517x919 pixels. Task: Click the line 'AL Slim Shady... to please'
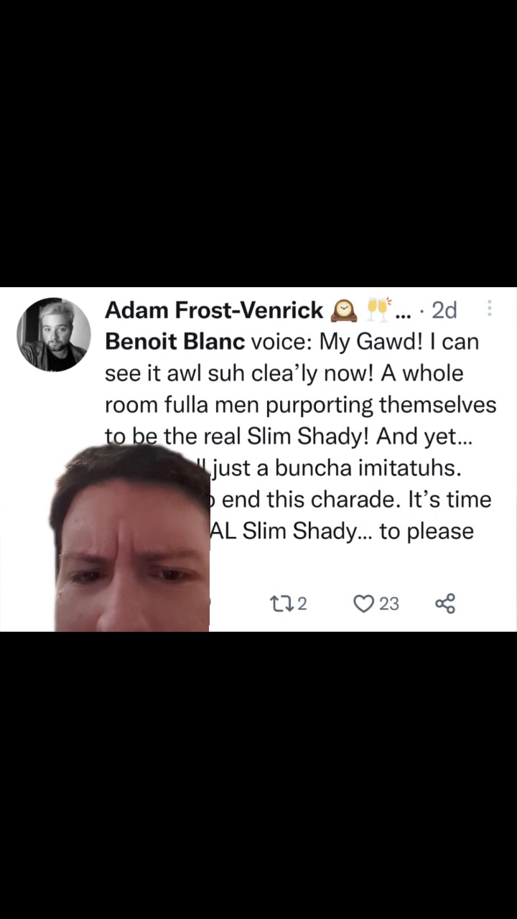tap(342, 531)
